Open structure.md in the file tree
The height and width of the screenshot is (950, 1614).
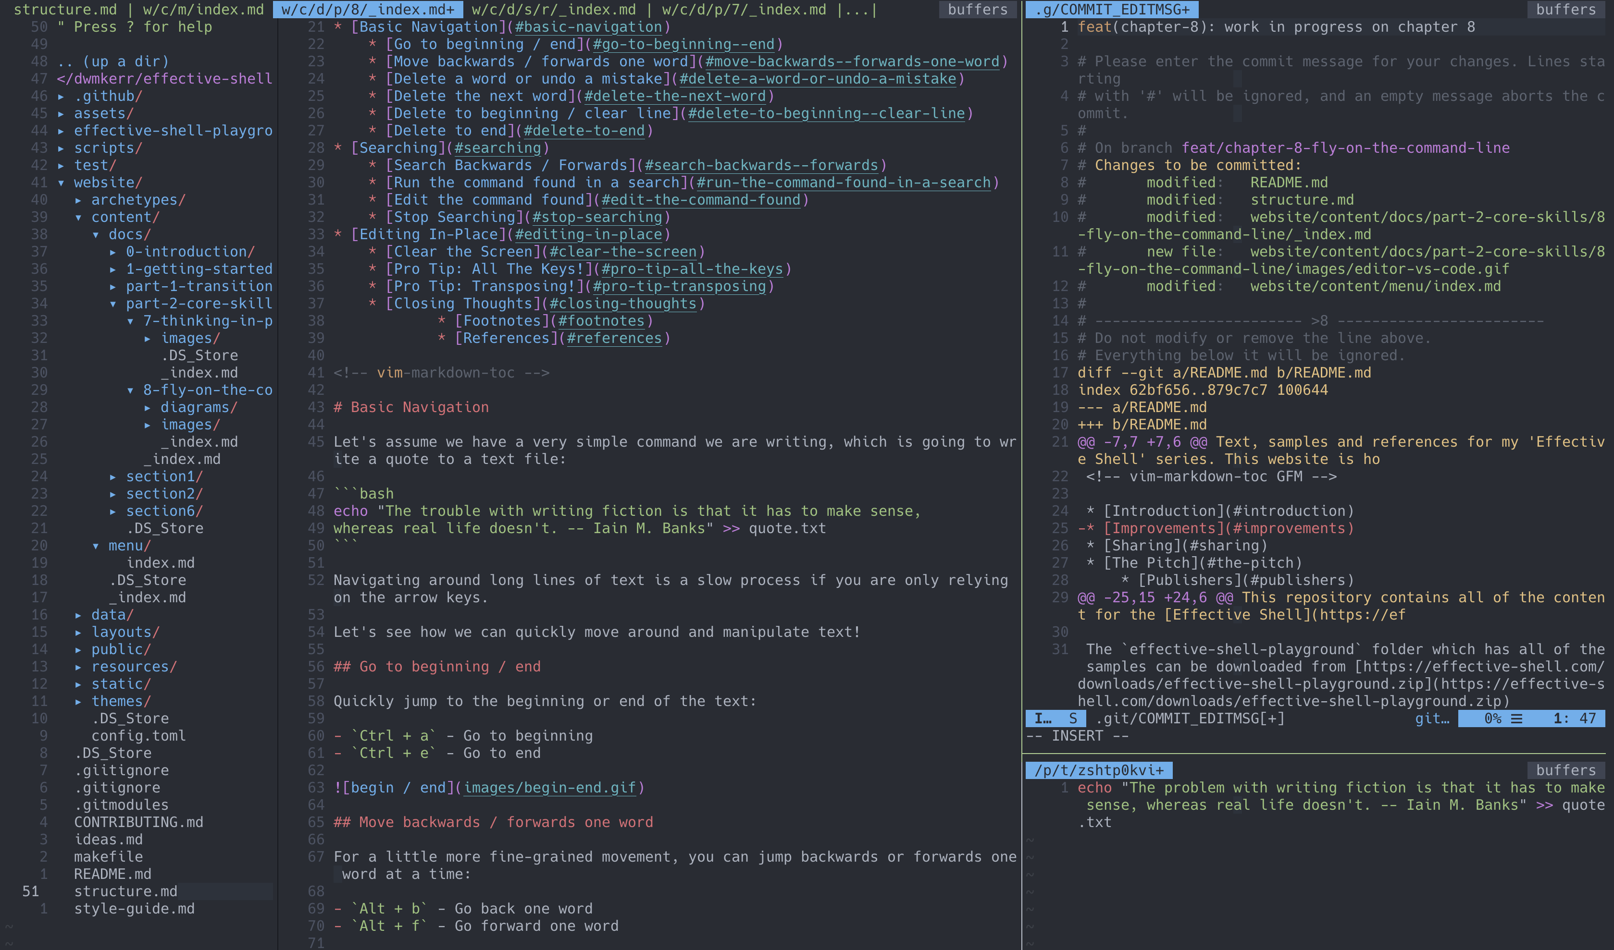(x=125, y=891)
